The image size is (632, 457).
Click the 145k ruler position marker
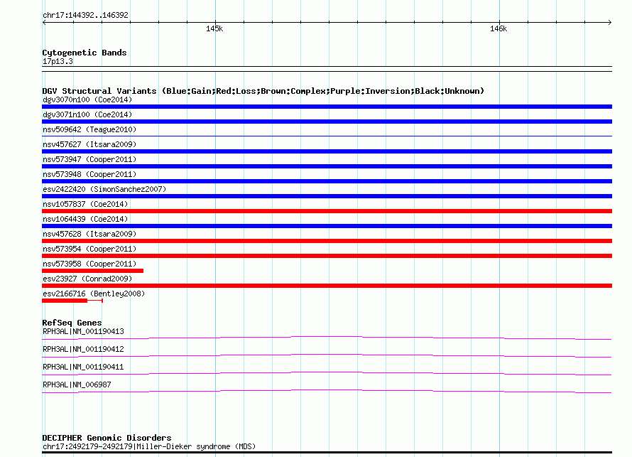[x=214, y=28]
